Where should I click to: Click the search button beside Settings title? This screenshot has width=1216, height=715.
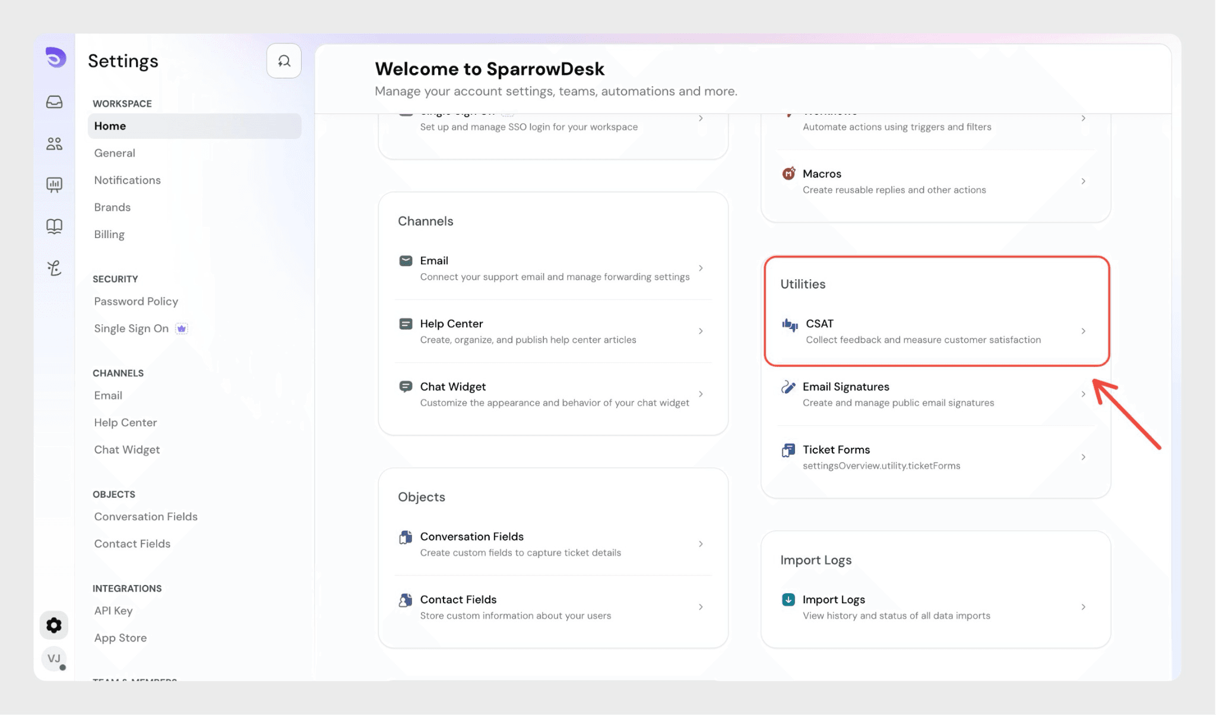(284, 61)
